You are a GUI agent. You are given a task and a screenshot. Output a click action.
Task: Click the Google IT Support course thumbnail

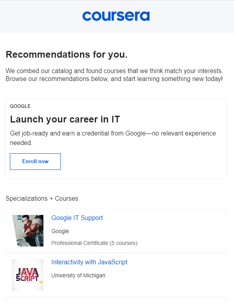28,231
